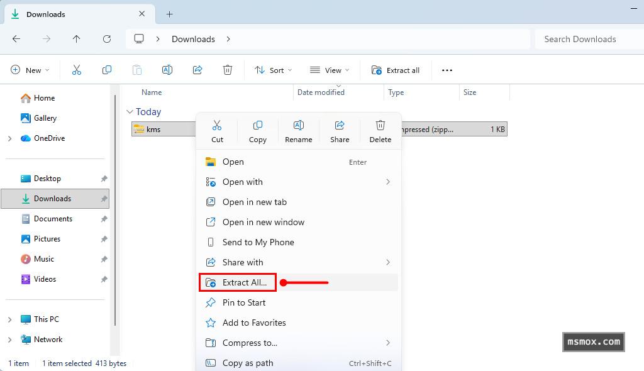
Task: Open the View dropdown
Action: [330, 70]
